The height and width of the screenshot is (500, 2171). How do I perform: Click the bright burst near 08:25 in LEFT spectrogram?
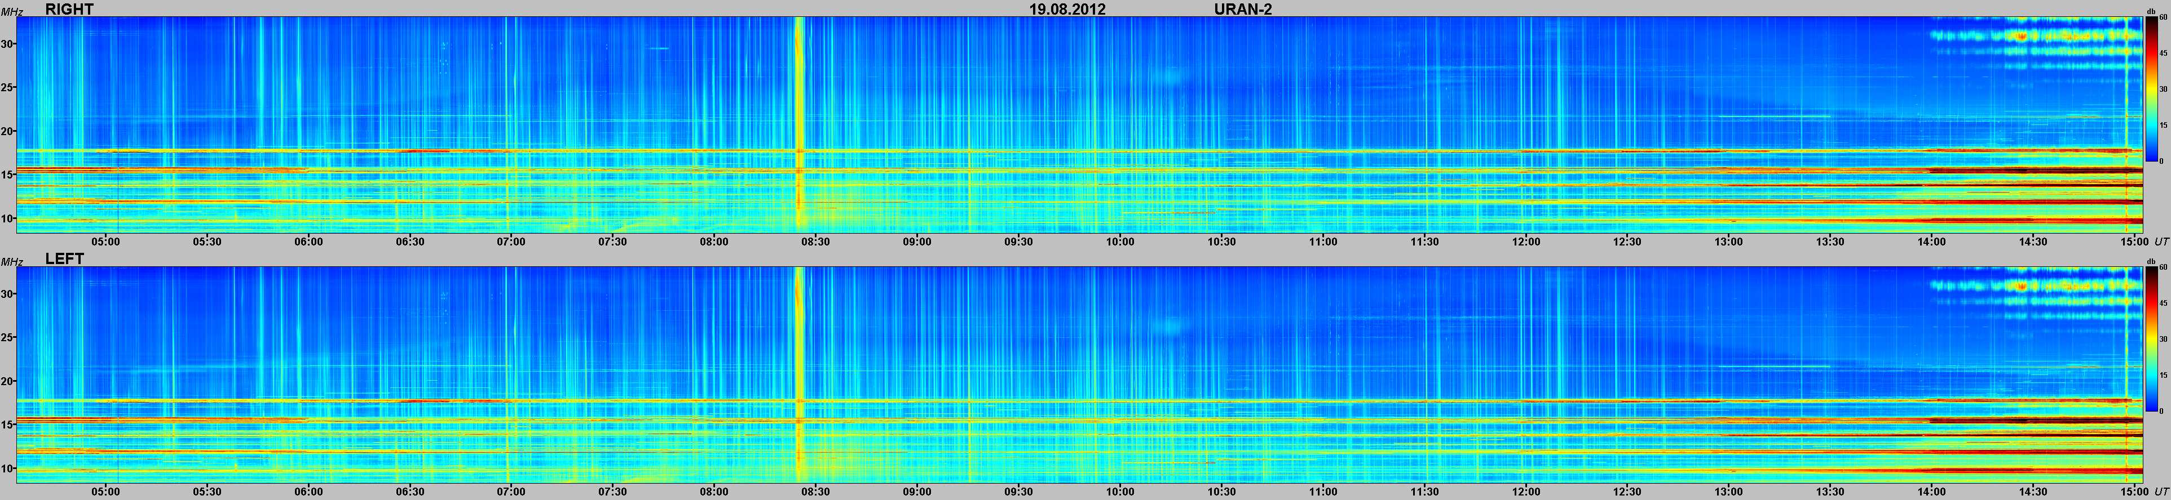[x=799, y=374]
